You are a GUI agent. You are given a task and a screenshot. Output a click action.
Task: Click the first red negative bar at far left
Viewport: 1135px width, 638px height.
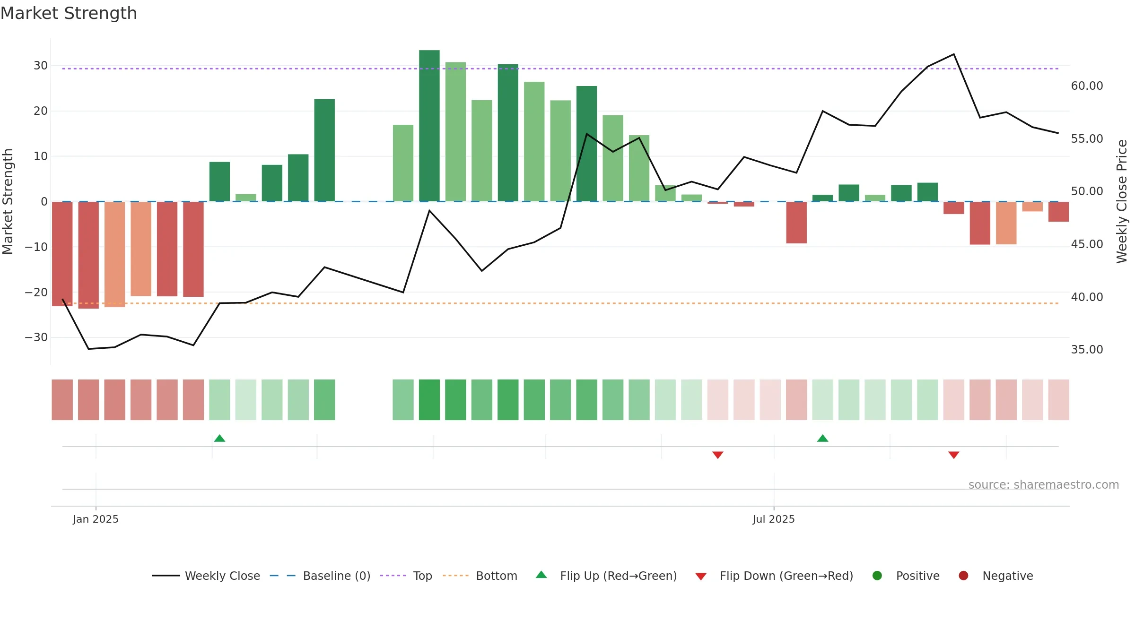pyautogui.click(x=62, y=254)
